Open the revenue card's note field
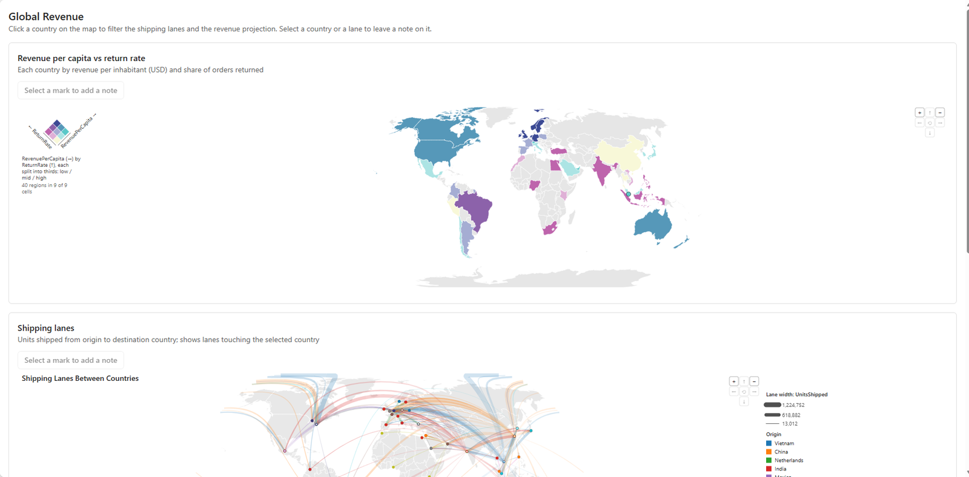This screenshot has height=477, width=969. (71, 91)
